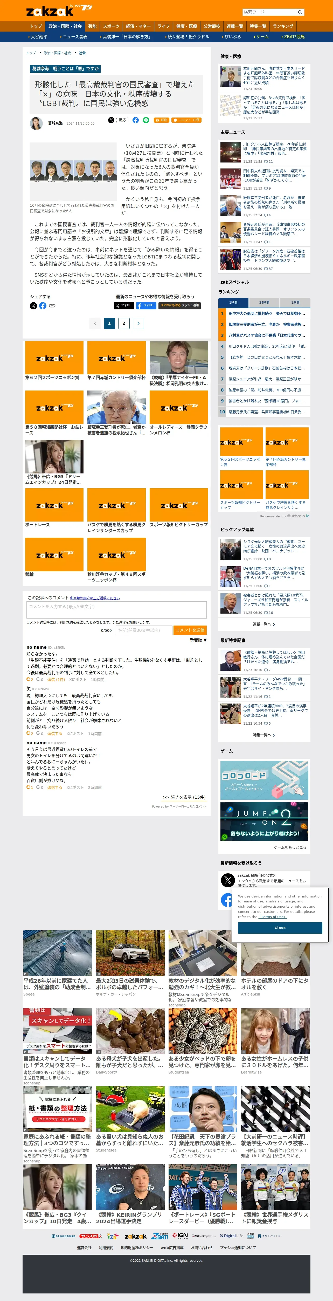The image size is (333, 1301).
Task: Share article on Facebook beside the byline
Action: point(136,120)
